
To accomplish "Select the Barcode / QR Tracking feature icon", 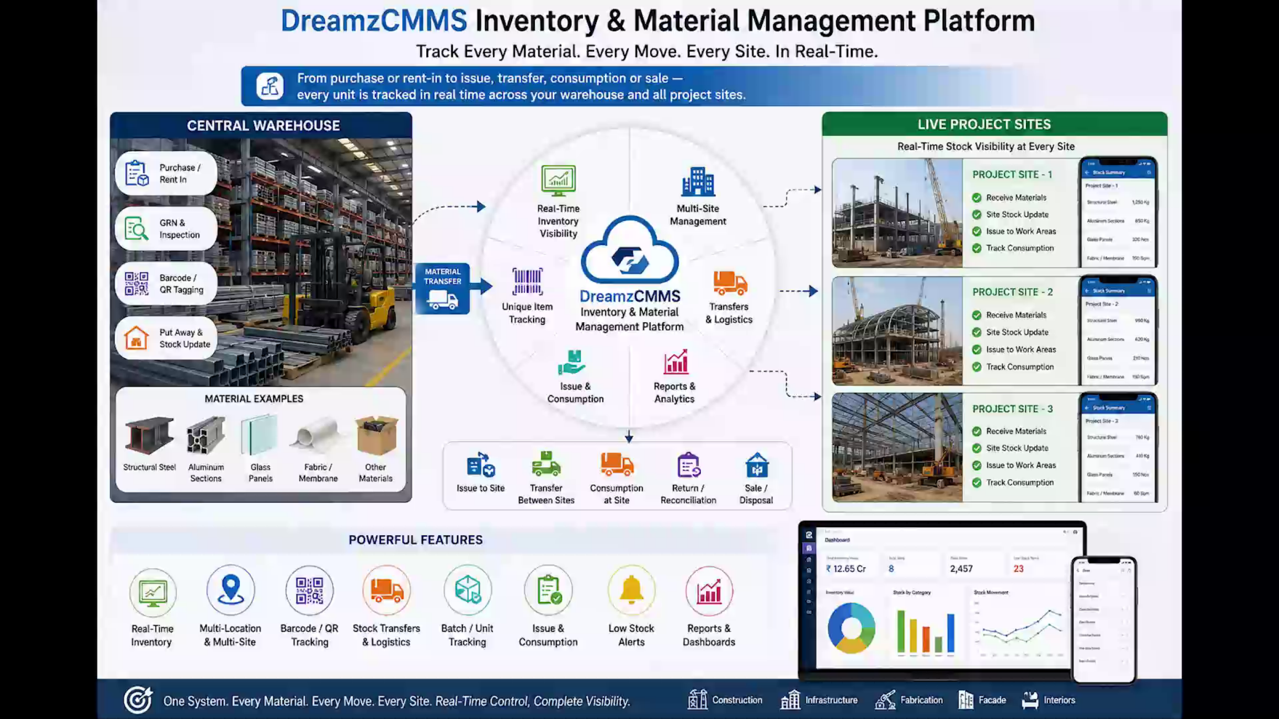I will click(x=310, y=591).
